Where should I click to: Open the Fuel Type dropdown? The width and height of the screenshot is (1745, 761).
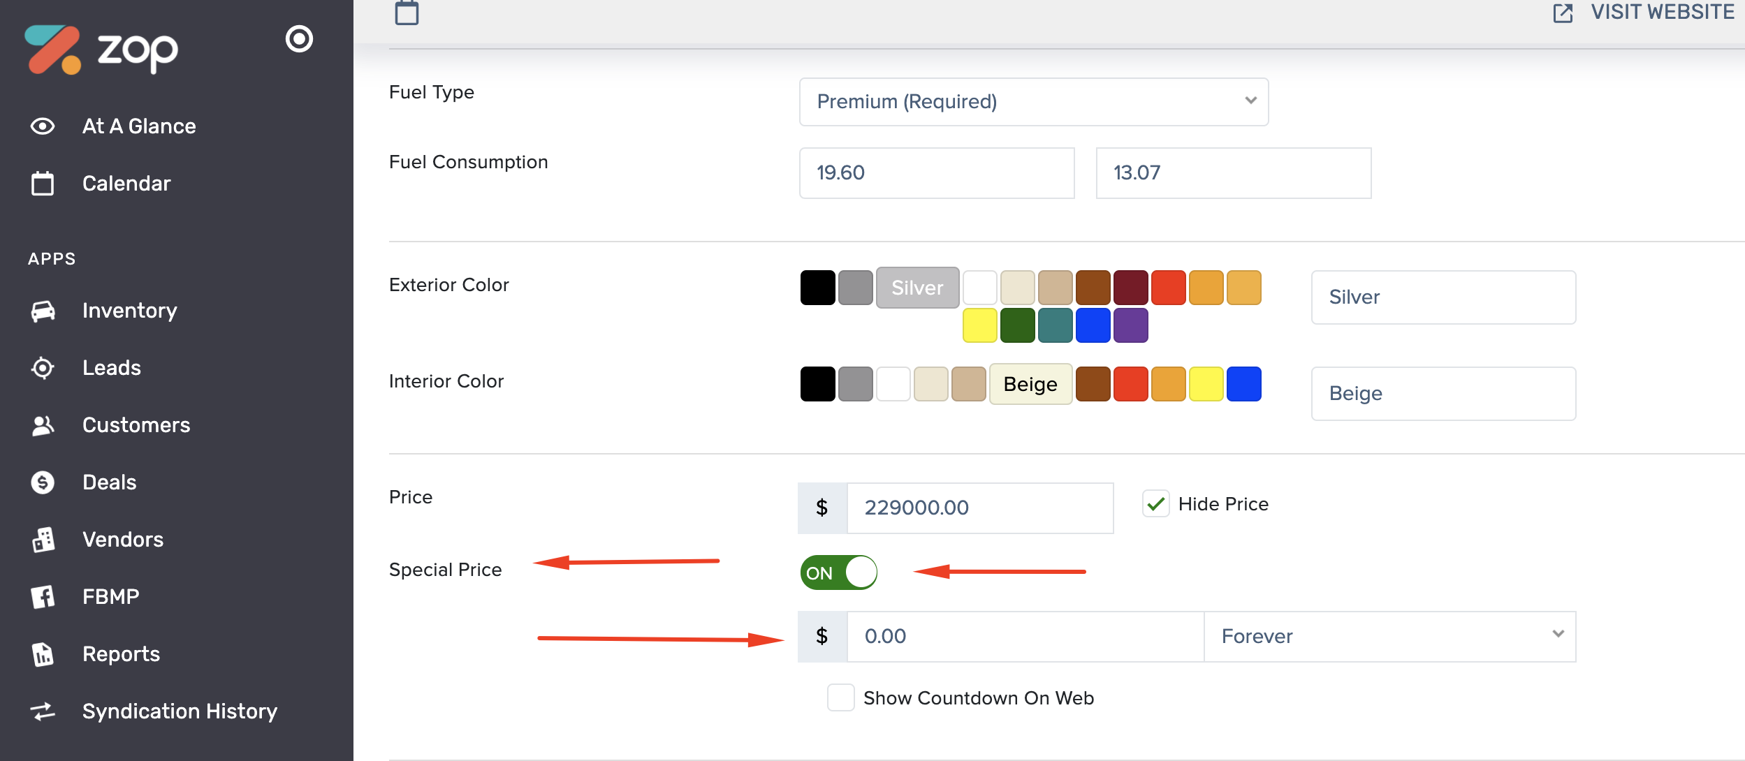[1033, 102]
